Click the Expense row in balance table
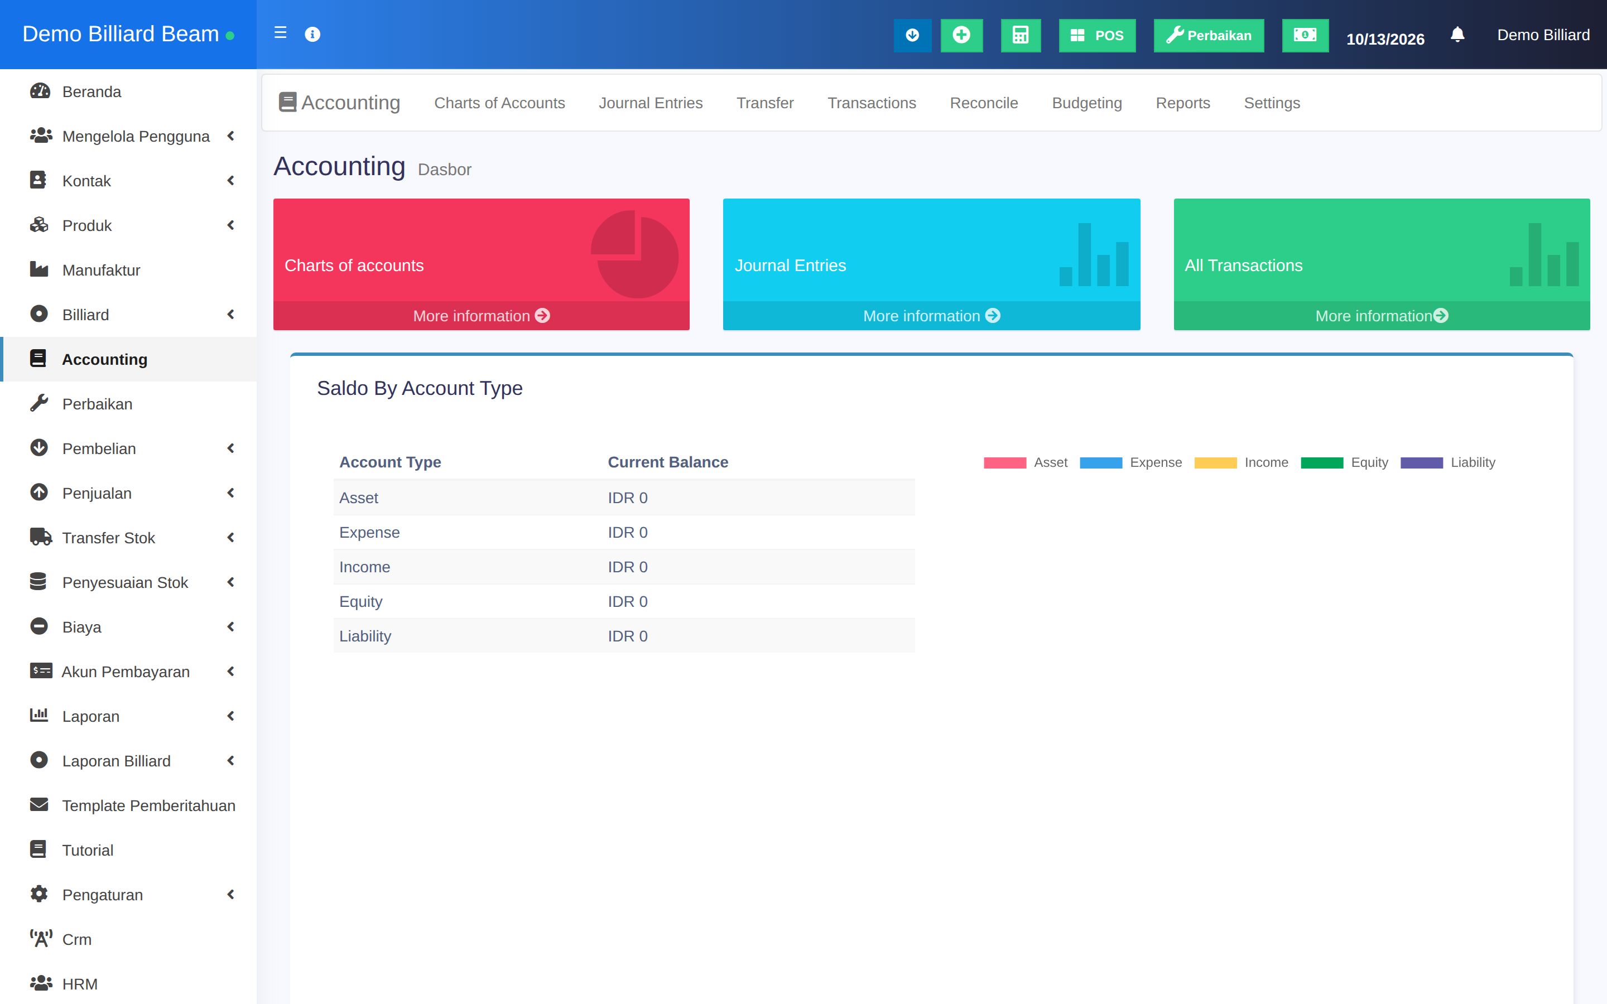Image resolution: width=1607 pixels, height=1004 pixels. [x=623, y=533]
